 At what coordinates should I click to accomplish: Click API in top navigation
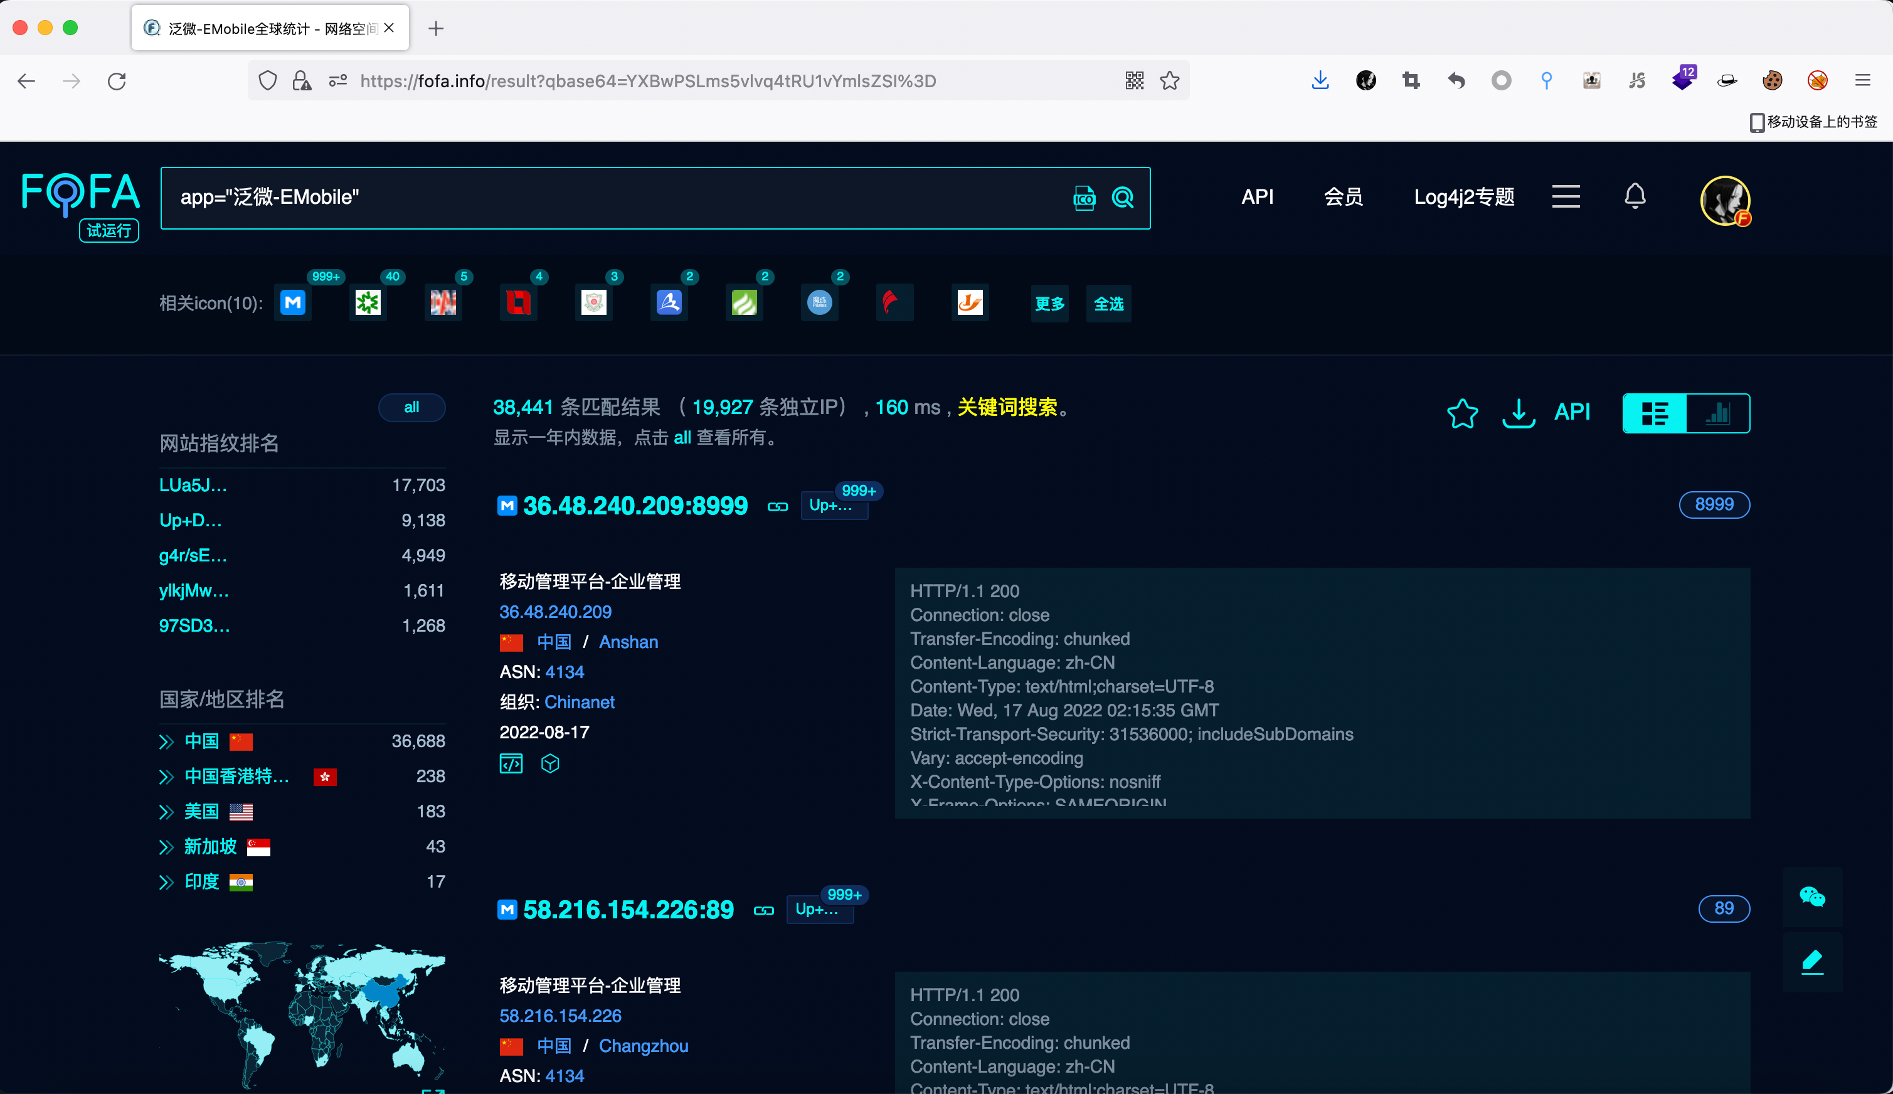point(1257,197)
